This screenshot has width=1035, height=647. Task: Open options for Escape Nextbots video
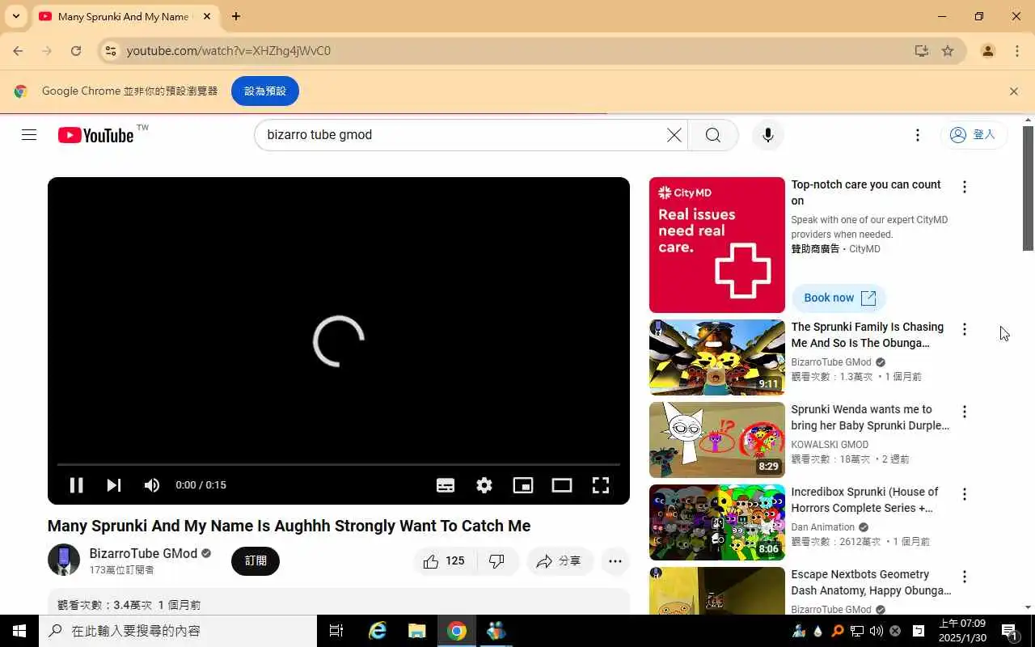964,577
